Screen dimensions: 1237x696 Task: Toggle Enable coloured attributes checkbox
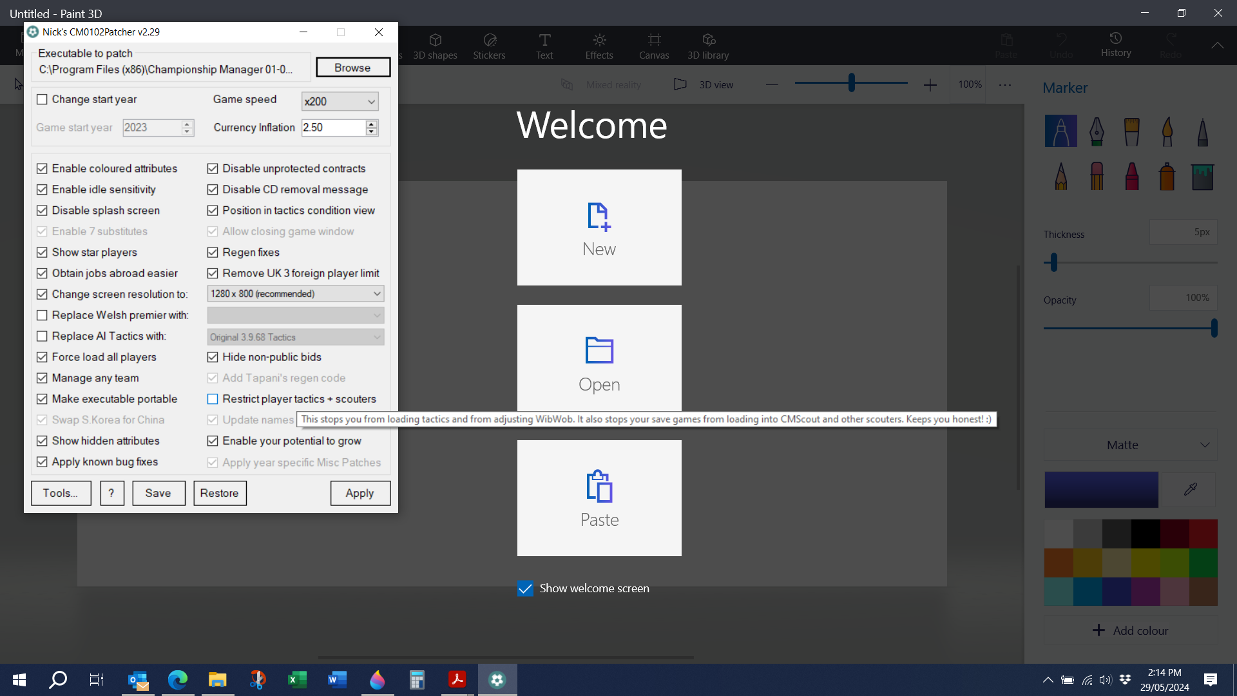click(42, 169)
